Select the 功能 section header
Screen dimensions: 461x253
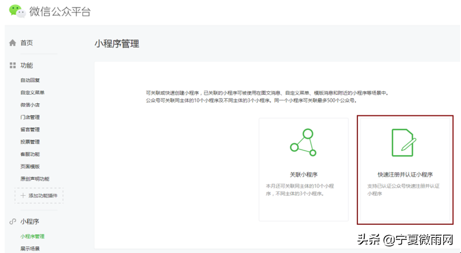26,65
